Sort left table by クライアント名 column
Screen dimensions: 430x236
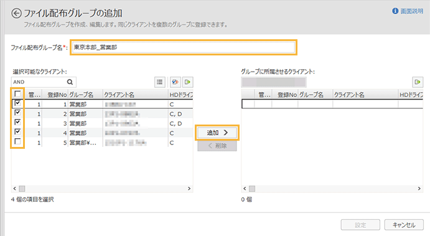point(136,95)
